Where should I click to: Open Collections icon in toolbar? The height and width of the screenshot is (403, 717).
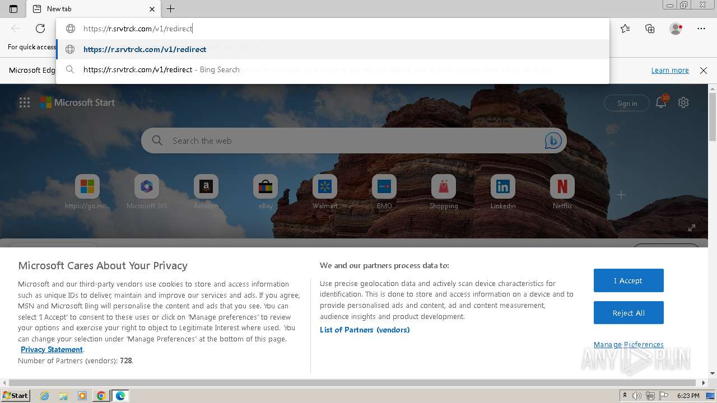[650, 29]
